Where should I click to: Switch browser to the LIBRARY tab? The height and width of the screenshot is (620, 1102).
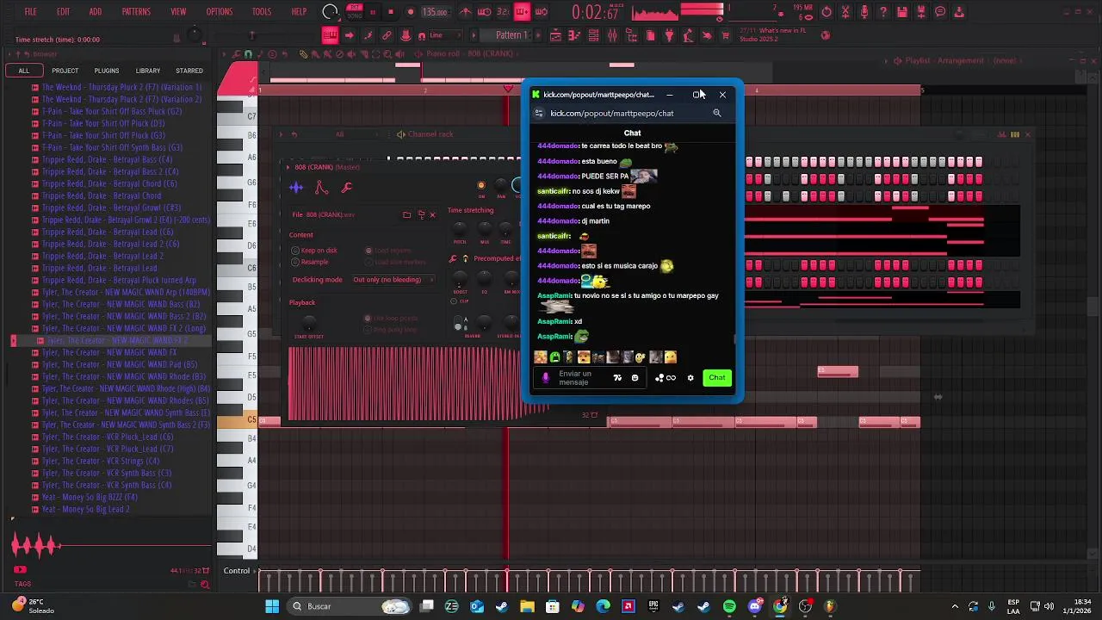tap(148, 71)
